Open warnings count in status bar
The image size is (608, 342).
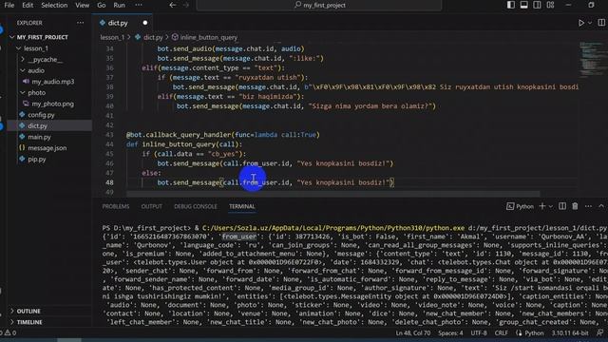pyautogui.click(x=9, y=332)
